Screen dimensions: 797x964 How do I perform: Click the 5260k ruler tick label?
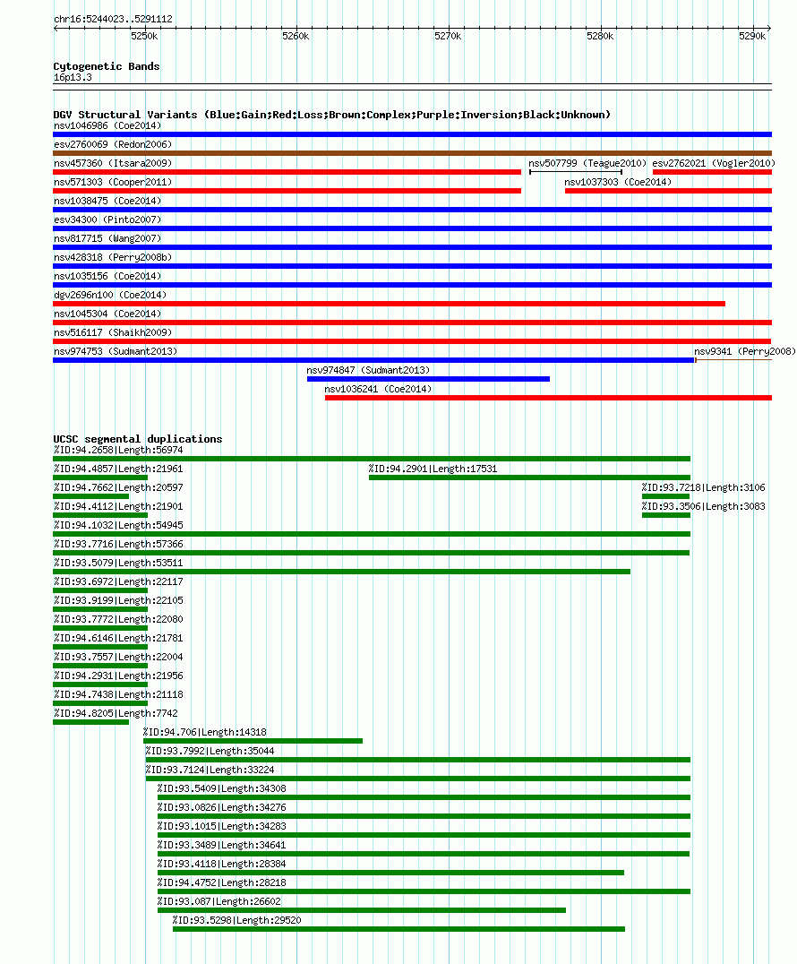click(296, 36)
